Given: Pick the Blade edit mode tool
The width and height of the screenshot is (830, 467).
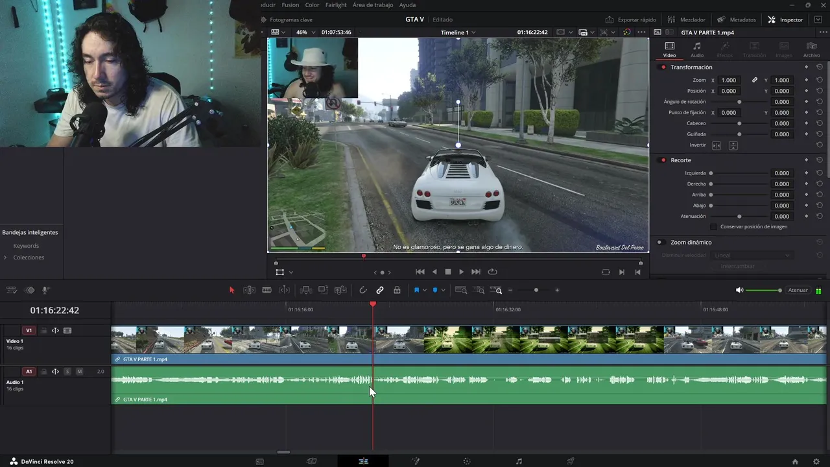Looking at the screenshot, I should coord(267,290).
